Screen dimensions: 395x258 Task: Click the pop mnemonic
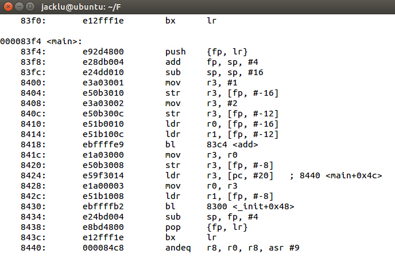pos(173,228)
